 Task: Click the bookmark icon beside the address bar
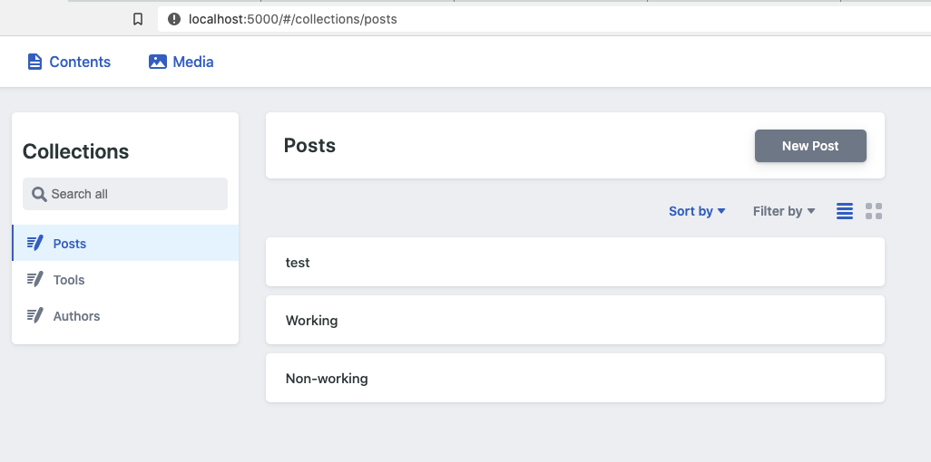point(138,19)
